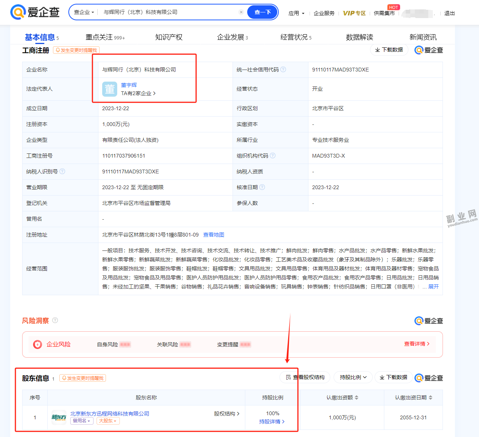
Task: Switch to the 基本信息 tab
Action: click(x=42, y=37)
